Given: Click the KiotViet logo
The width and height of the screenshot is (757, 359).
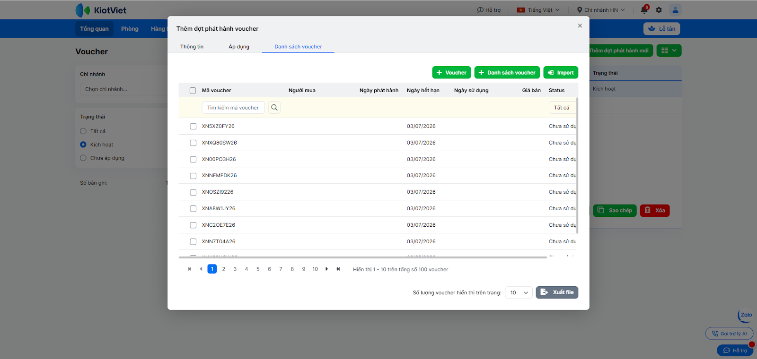Looking at the screenshot, I should pos(101,10).
